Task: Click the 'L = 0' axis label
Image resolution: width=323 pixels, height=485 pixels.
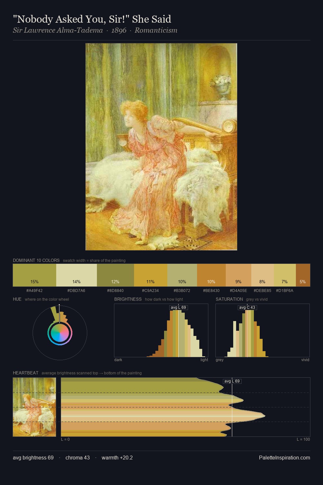Action: 65,439
